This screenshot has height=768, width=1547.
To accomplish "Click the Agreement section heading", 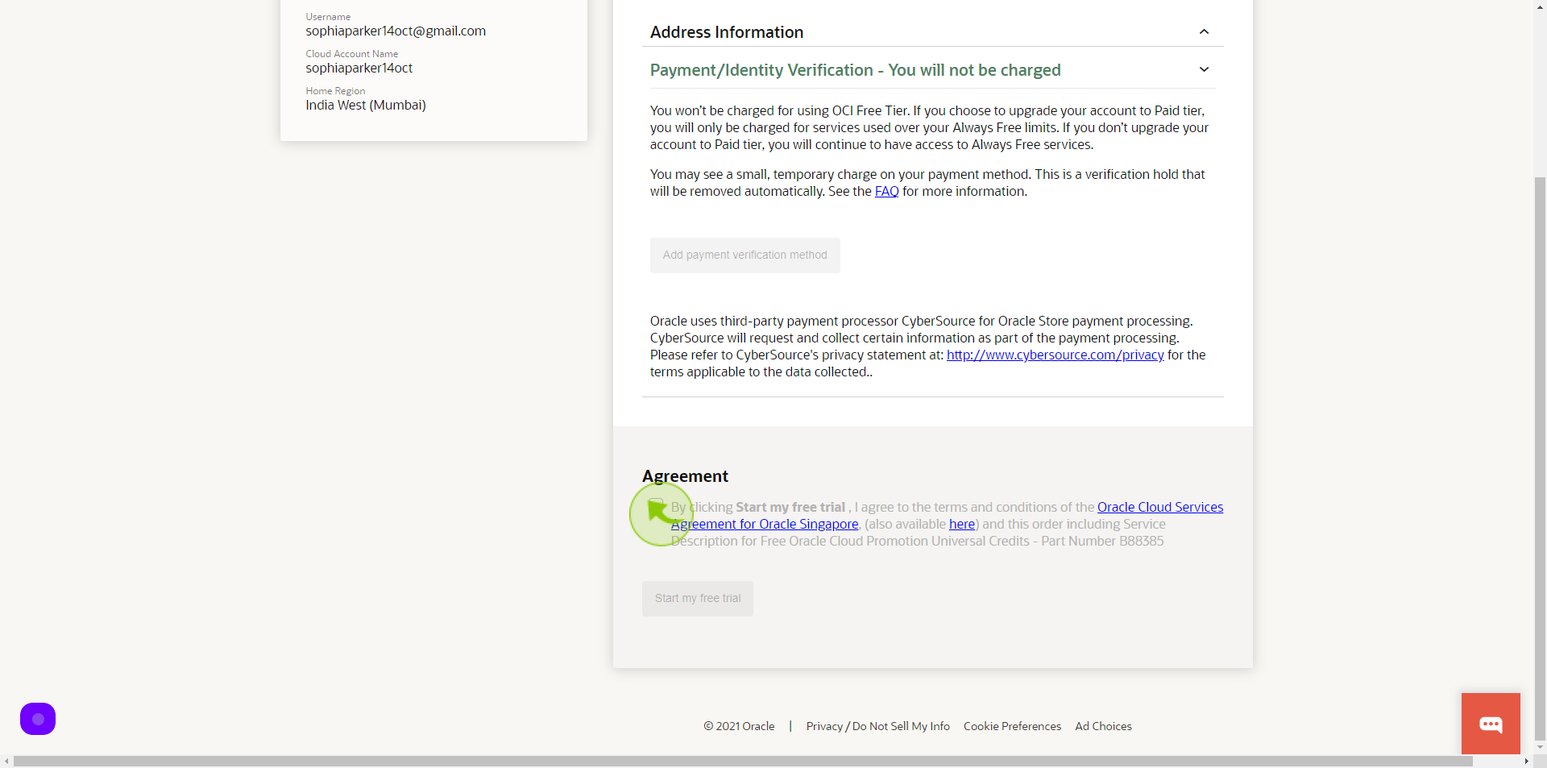I will point(685,476).
